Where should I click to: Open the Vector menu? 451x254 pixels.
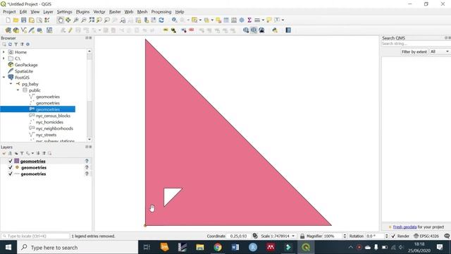coord(99,12)
